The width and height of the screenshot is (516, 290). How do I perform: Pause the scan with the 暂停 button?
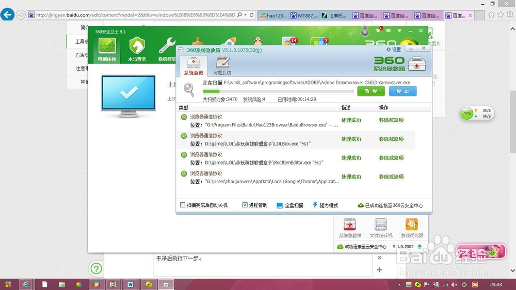pos(371,91)
